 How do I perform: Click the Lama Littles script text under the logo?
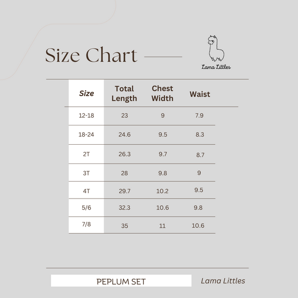tap(216, 67)
